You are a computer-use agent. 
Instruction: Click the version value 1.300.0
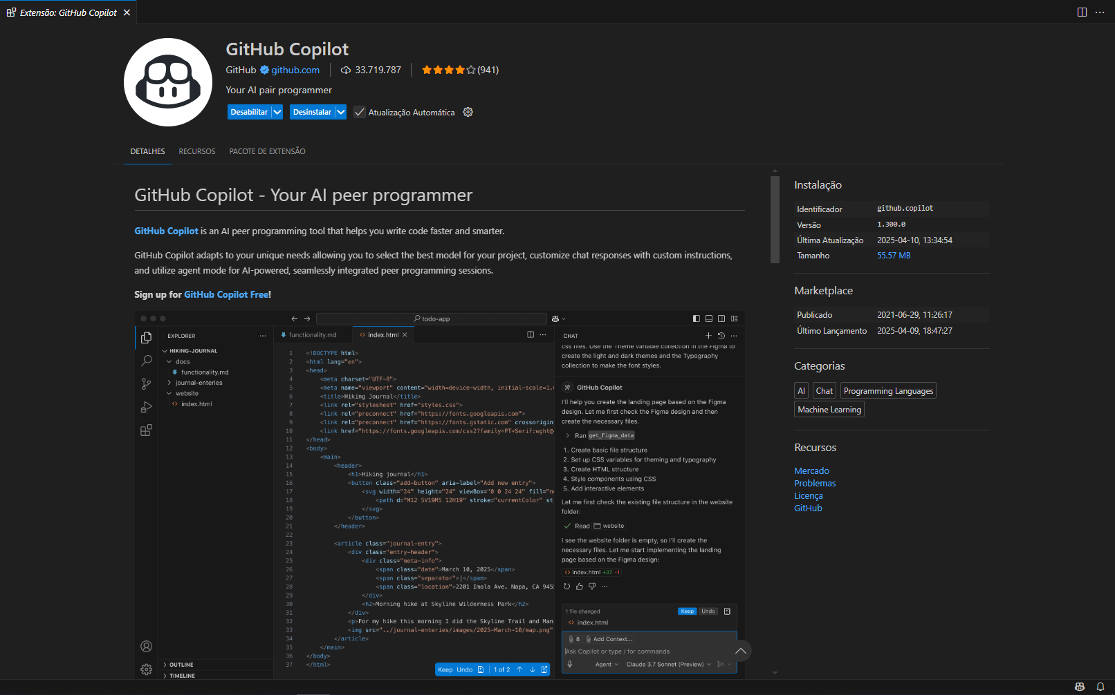point(891,225)
